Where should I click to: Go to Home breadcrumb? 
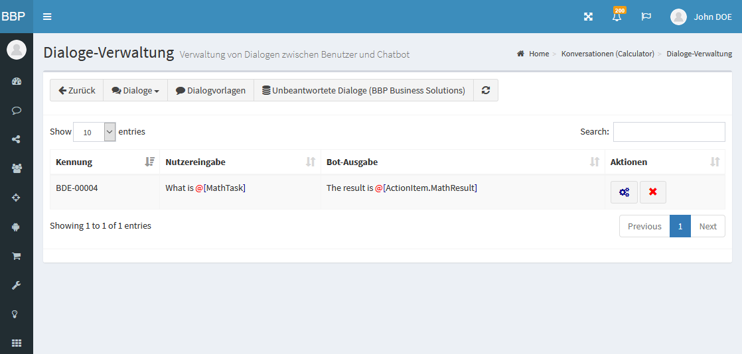534,54
